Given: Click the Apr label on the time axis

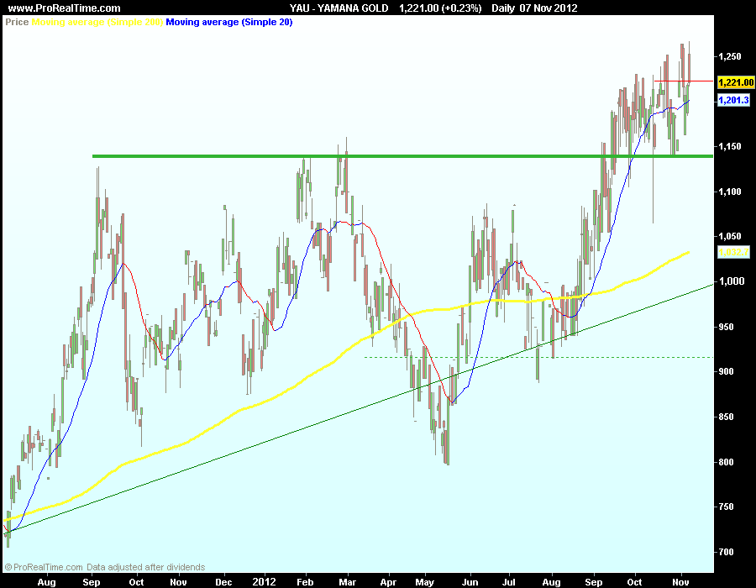Looking at the screenshot, I should 388,582.
